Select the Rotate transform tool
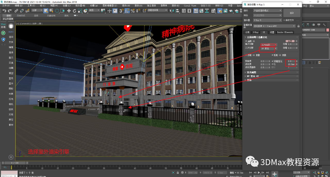 point(75,11)
